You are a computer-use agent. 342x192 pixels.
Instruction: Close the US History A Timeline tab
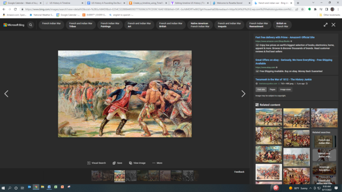(x=82, y=3)
